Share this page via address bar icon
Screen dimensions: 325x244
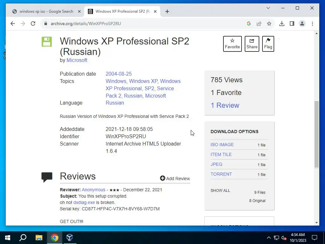pyautogui.click(x=259, y=24)
